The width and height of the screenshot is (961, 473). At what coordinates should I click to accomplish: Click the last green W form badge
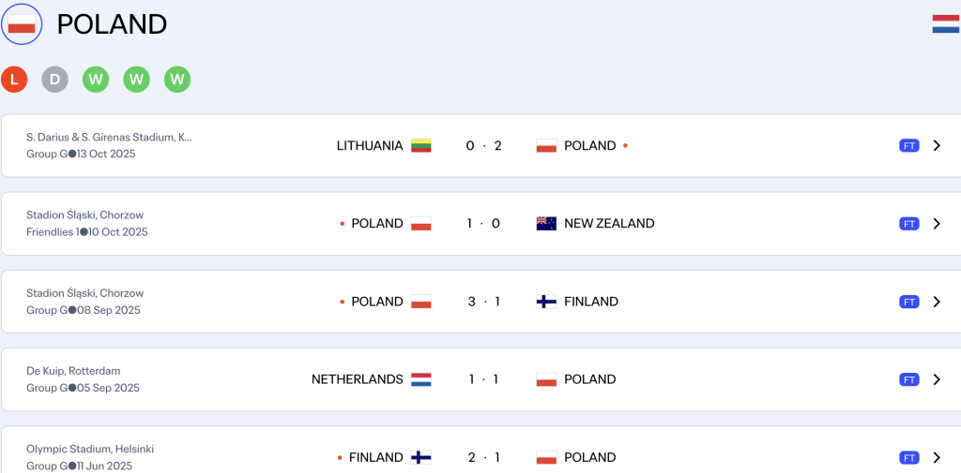pyautogui.click(x=177, y=80)
